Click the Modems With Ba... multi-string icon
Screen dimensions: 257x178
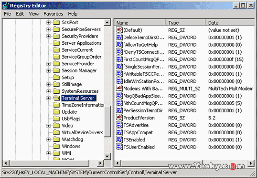click(119, 89)
